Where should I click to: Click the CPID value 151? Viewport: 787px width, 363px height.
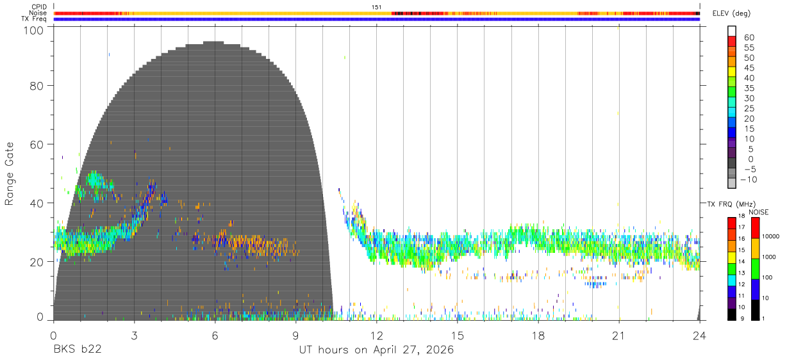pos(377,7)
